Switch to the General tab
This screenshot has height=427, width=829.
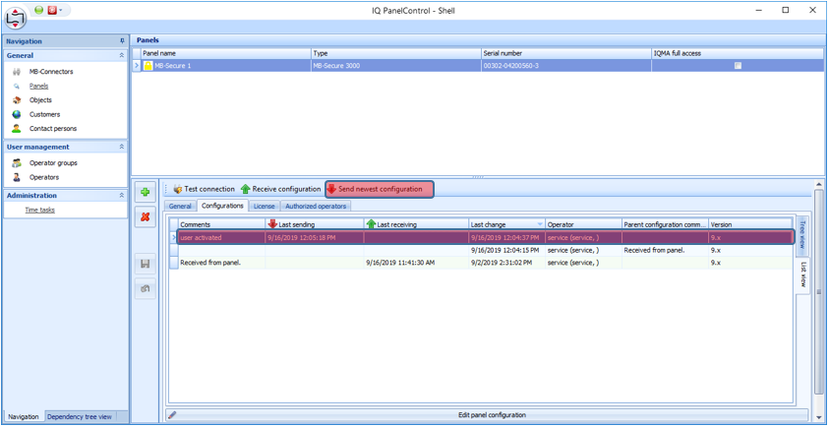tap(180, 206)
